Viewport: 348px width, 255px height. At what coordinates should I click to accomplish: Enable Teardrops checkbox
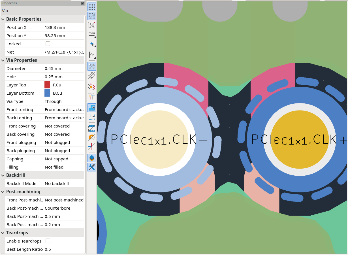point(48,241)
